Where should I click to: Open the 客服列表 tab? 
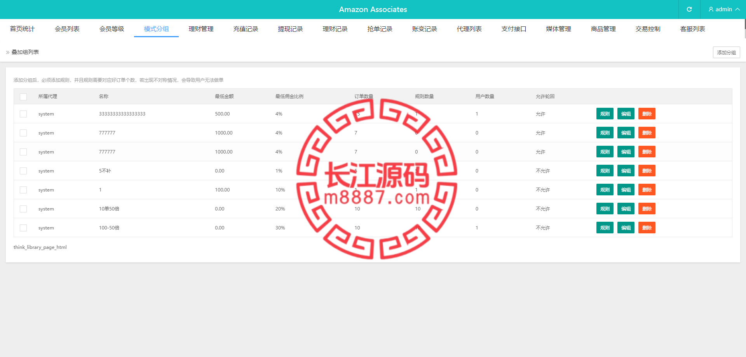(x=692, y=29)
